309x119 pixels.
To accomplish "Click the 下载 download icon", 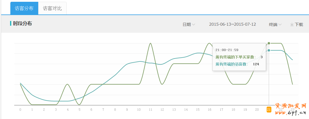I will tap(292, 25).
